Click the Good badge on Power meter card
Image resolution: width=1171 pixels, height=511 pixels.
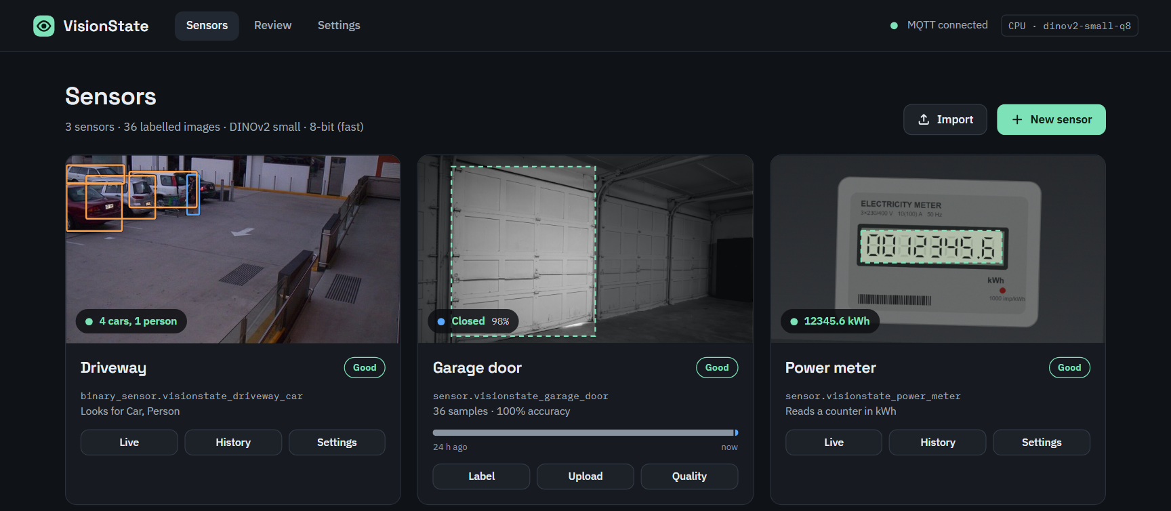1069,367
